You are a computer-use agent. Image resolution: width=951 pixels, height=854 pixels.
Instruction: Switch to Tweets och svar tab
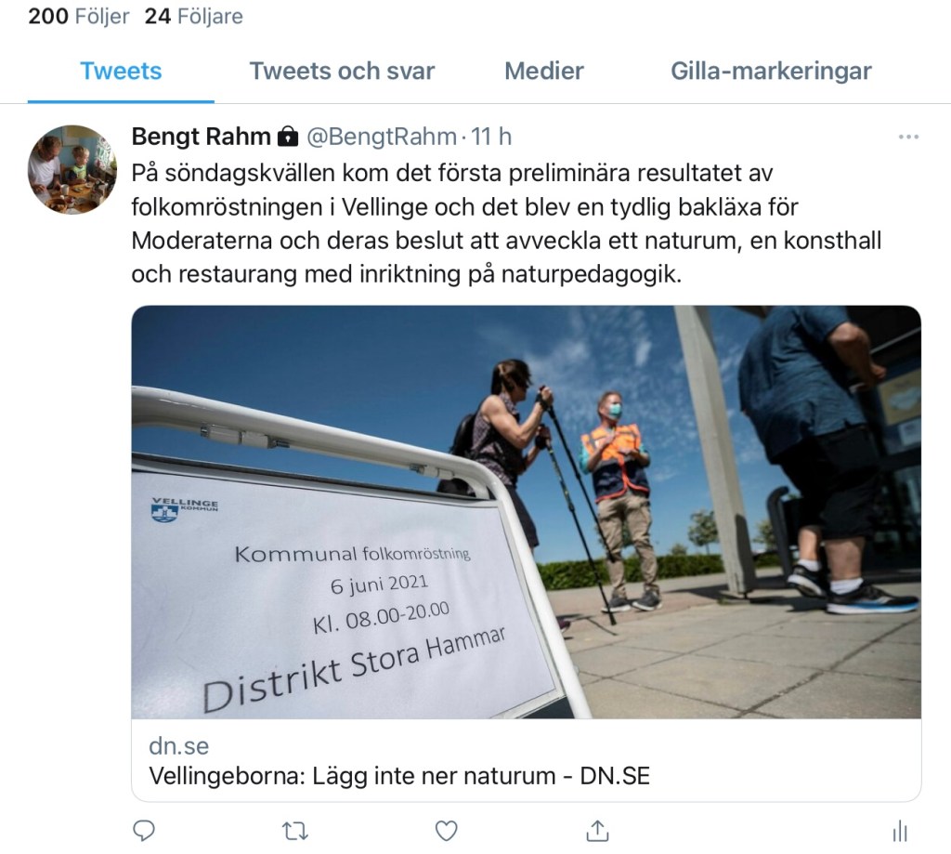[x=342, y=71]
